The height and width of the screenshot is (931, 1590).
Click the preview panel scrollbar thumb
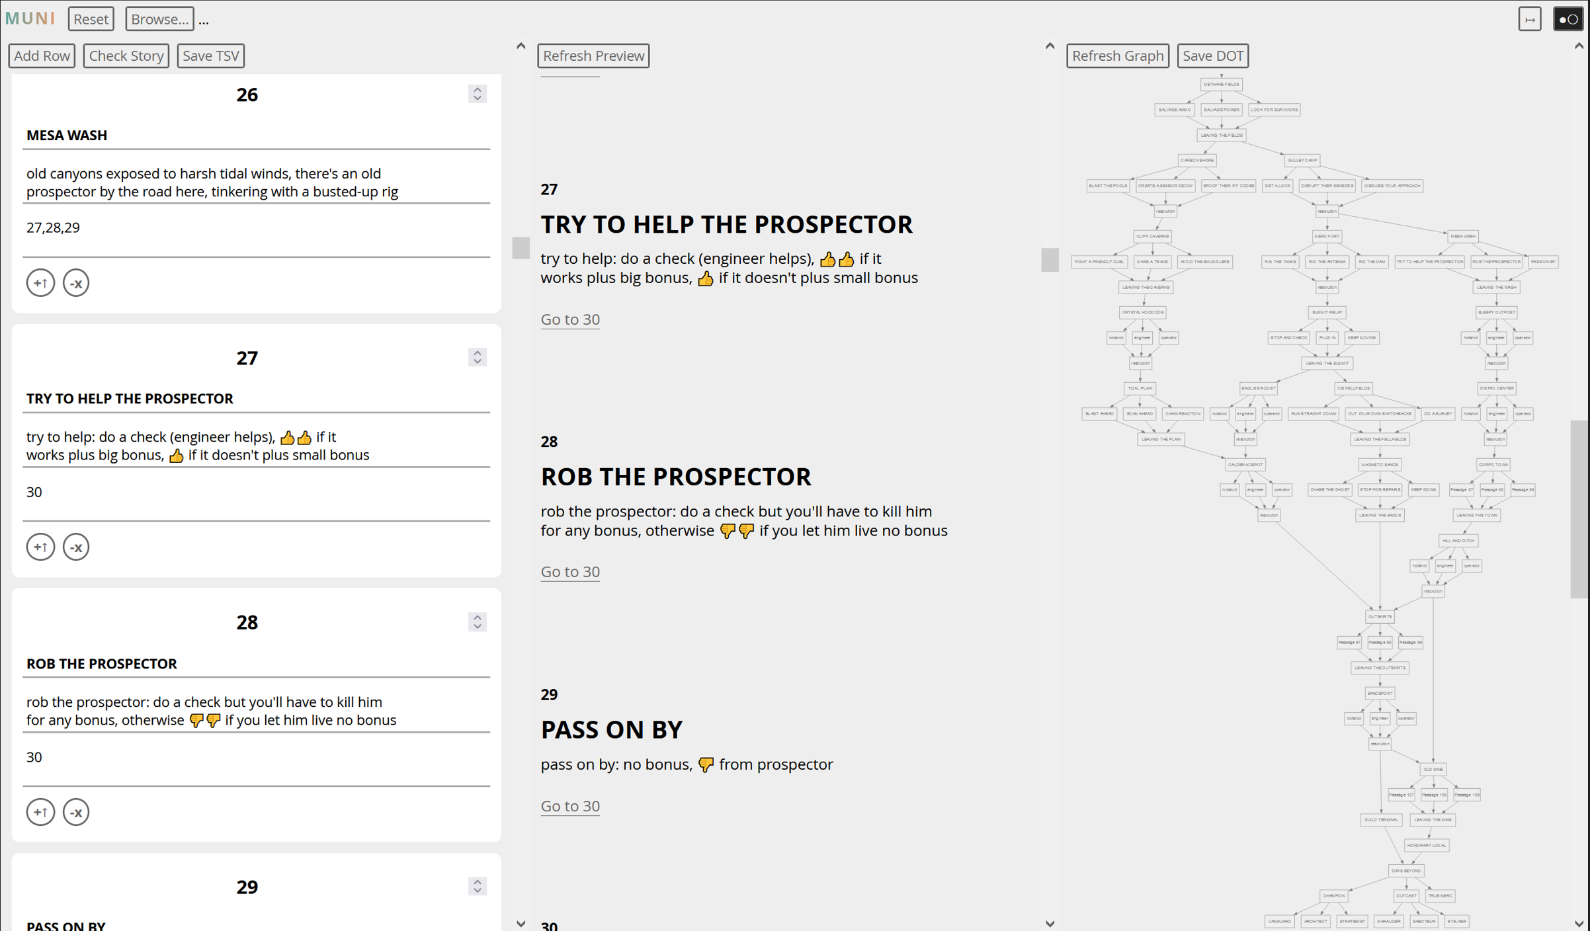pyautogui.click(x=1050, y=259)
